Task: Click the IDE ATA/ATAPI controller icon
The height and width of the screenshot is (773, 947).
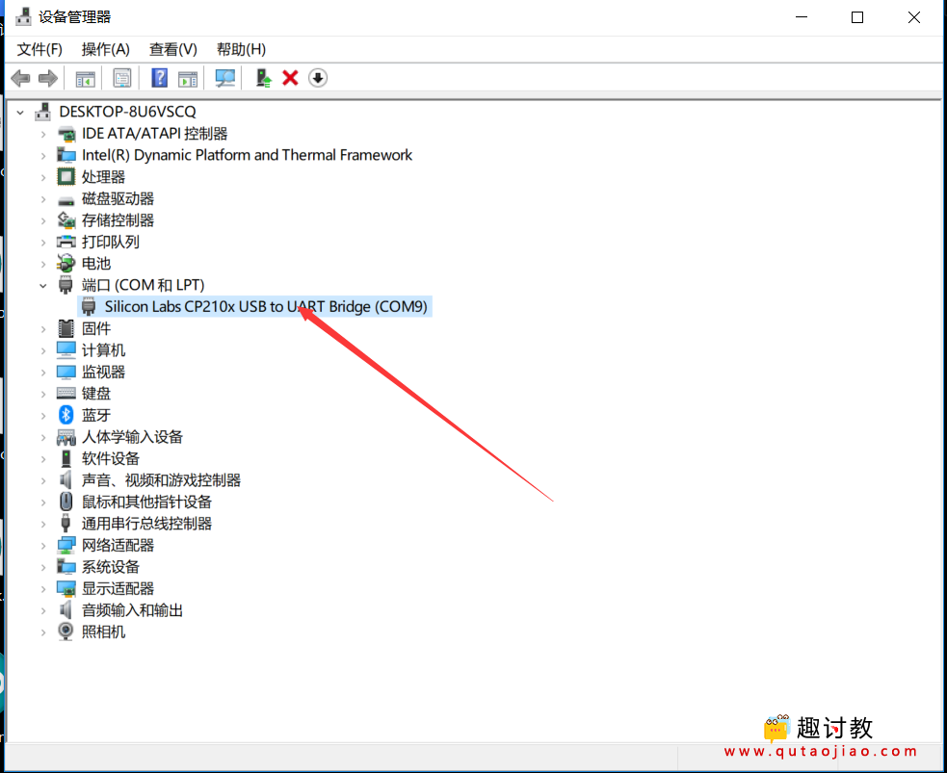Action: [x=66, y=134]
